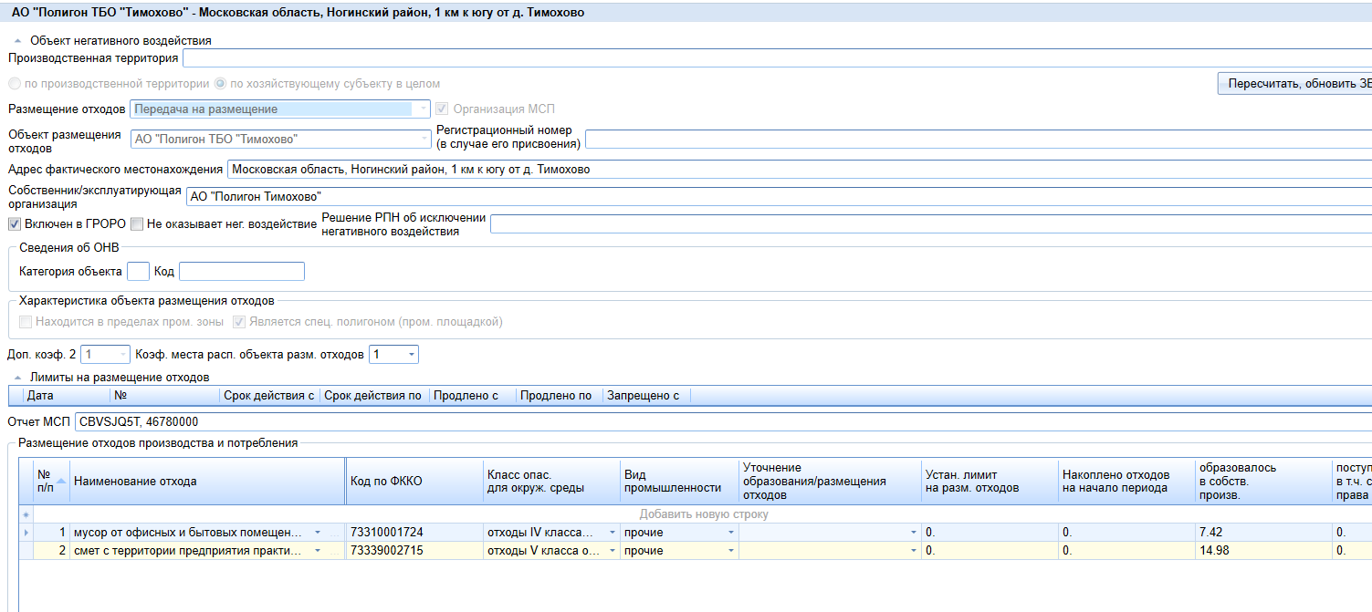Collapse the Объект негативного воздействия section
The image size is (1372, 612).
coord(17,41)
